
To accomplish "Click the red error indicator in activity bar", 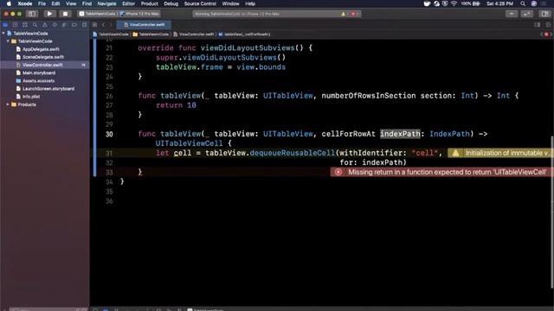I will tap(353, 14).
